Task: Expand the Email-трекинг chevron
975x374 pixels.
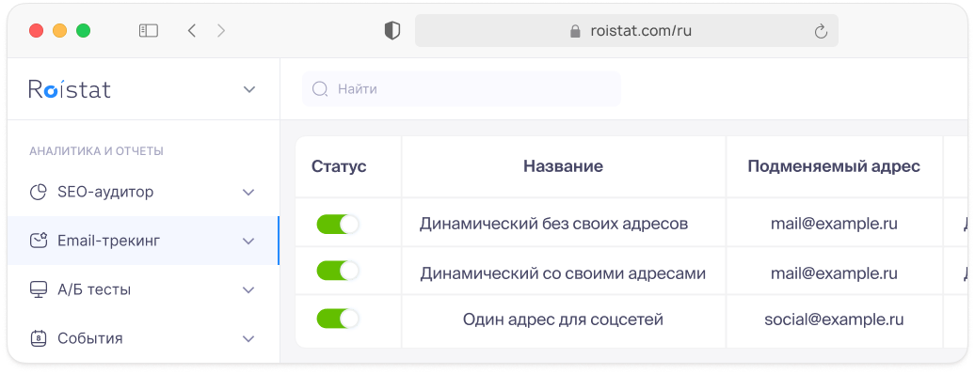Action: (x=248, y=242)
